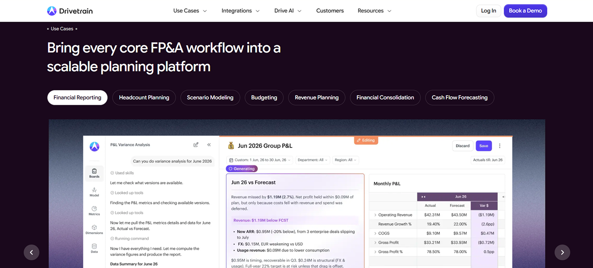Click the Actuals till: Jun 26 label
This screenshot has width=593, height=268.
[x=488, y=160]
